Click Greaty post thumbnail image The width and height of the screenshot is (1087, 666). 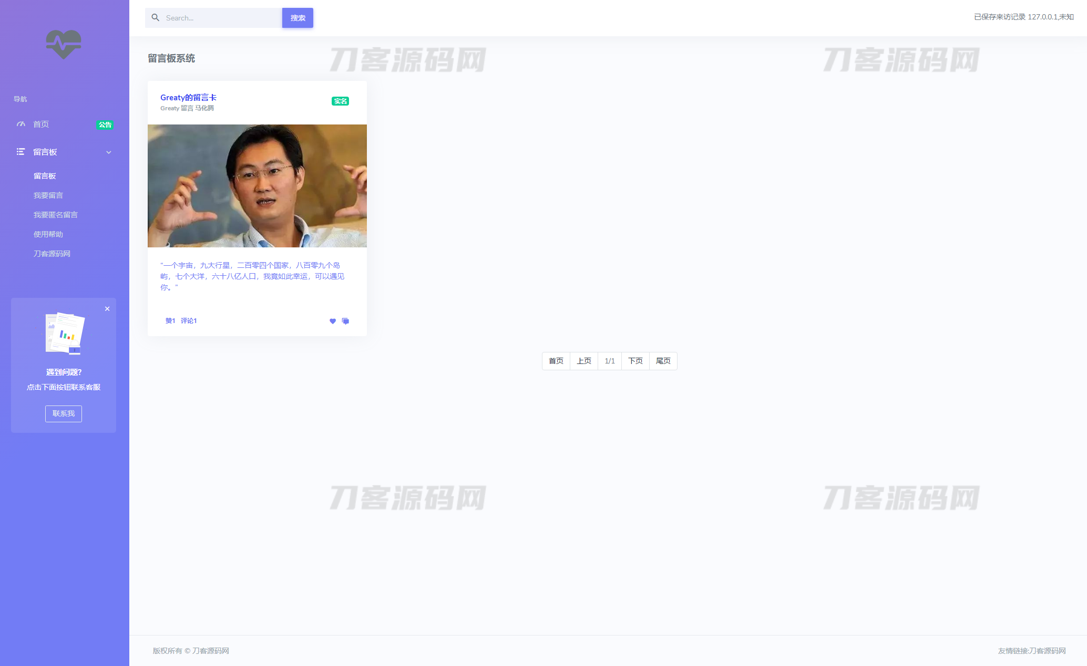pyautogui.click(x=256, y=185)
